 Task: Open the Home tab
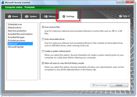pyautogui.click(x=13, y=16)
